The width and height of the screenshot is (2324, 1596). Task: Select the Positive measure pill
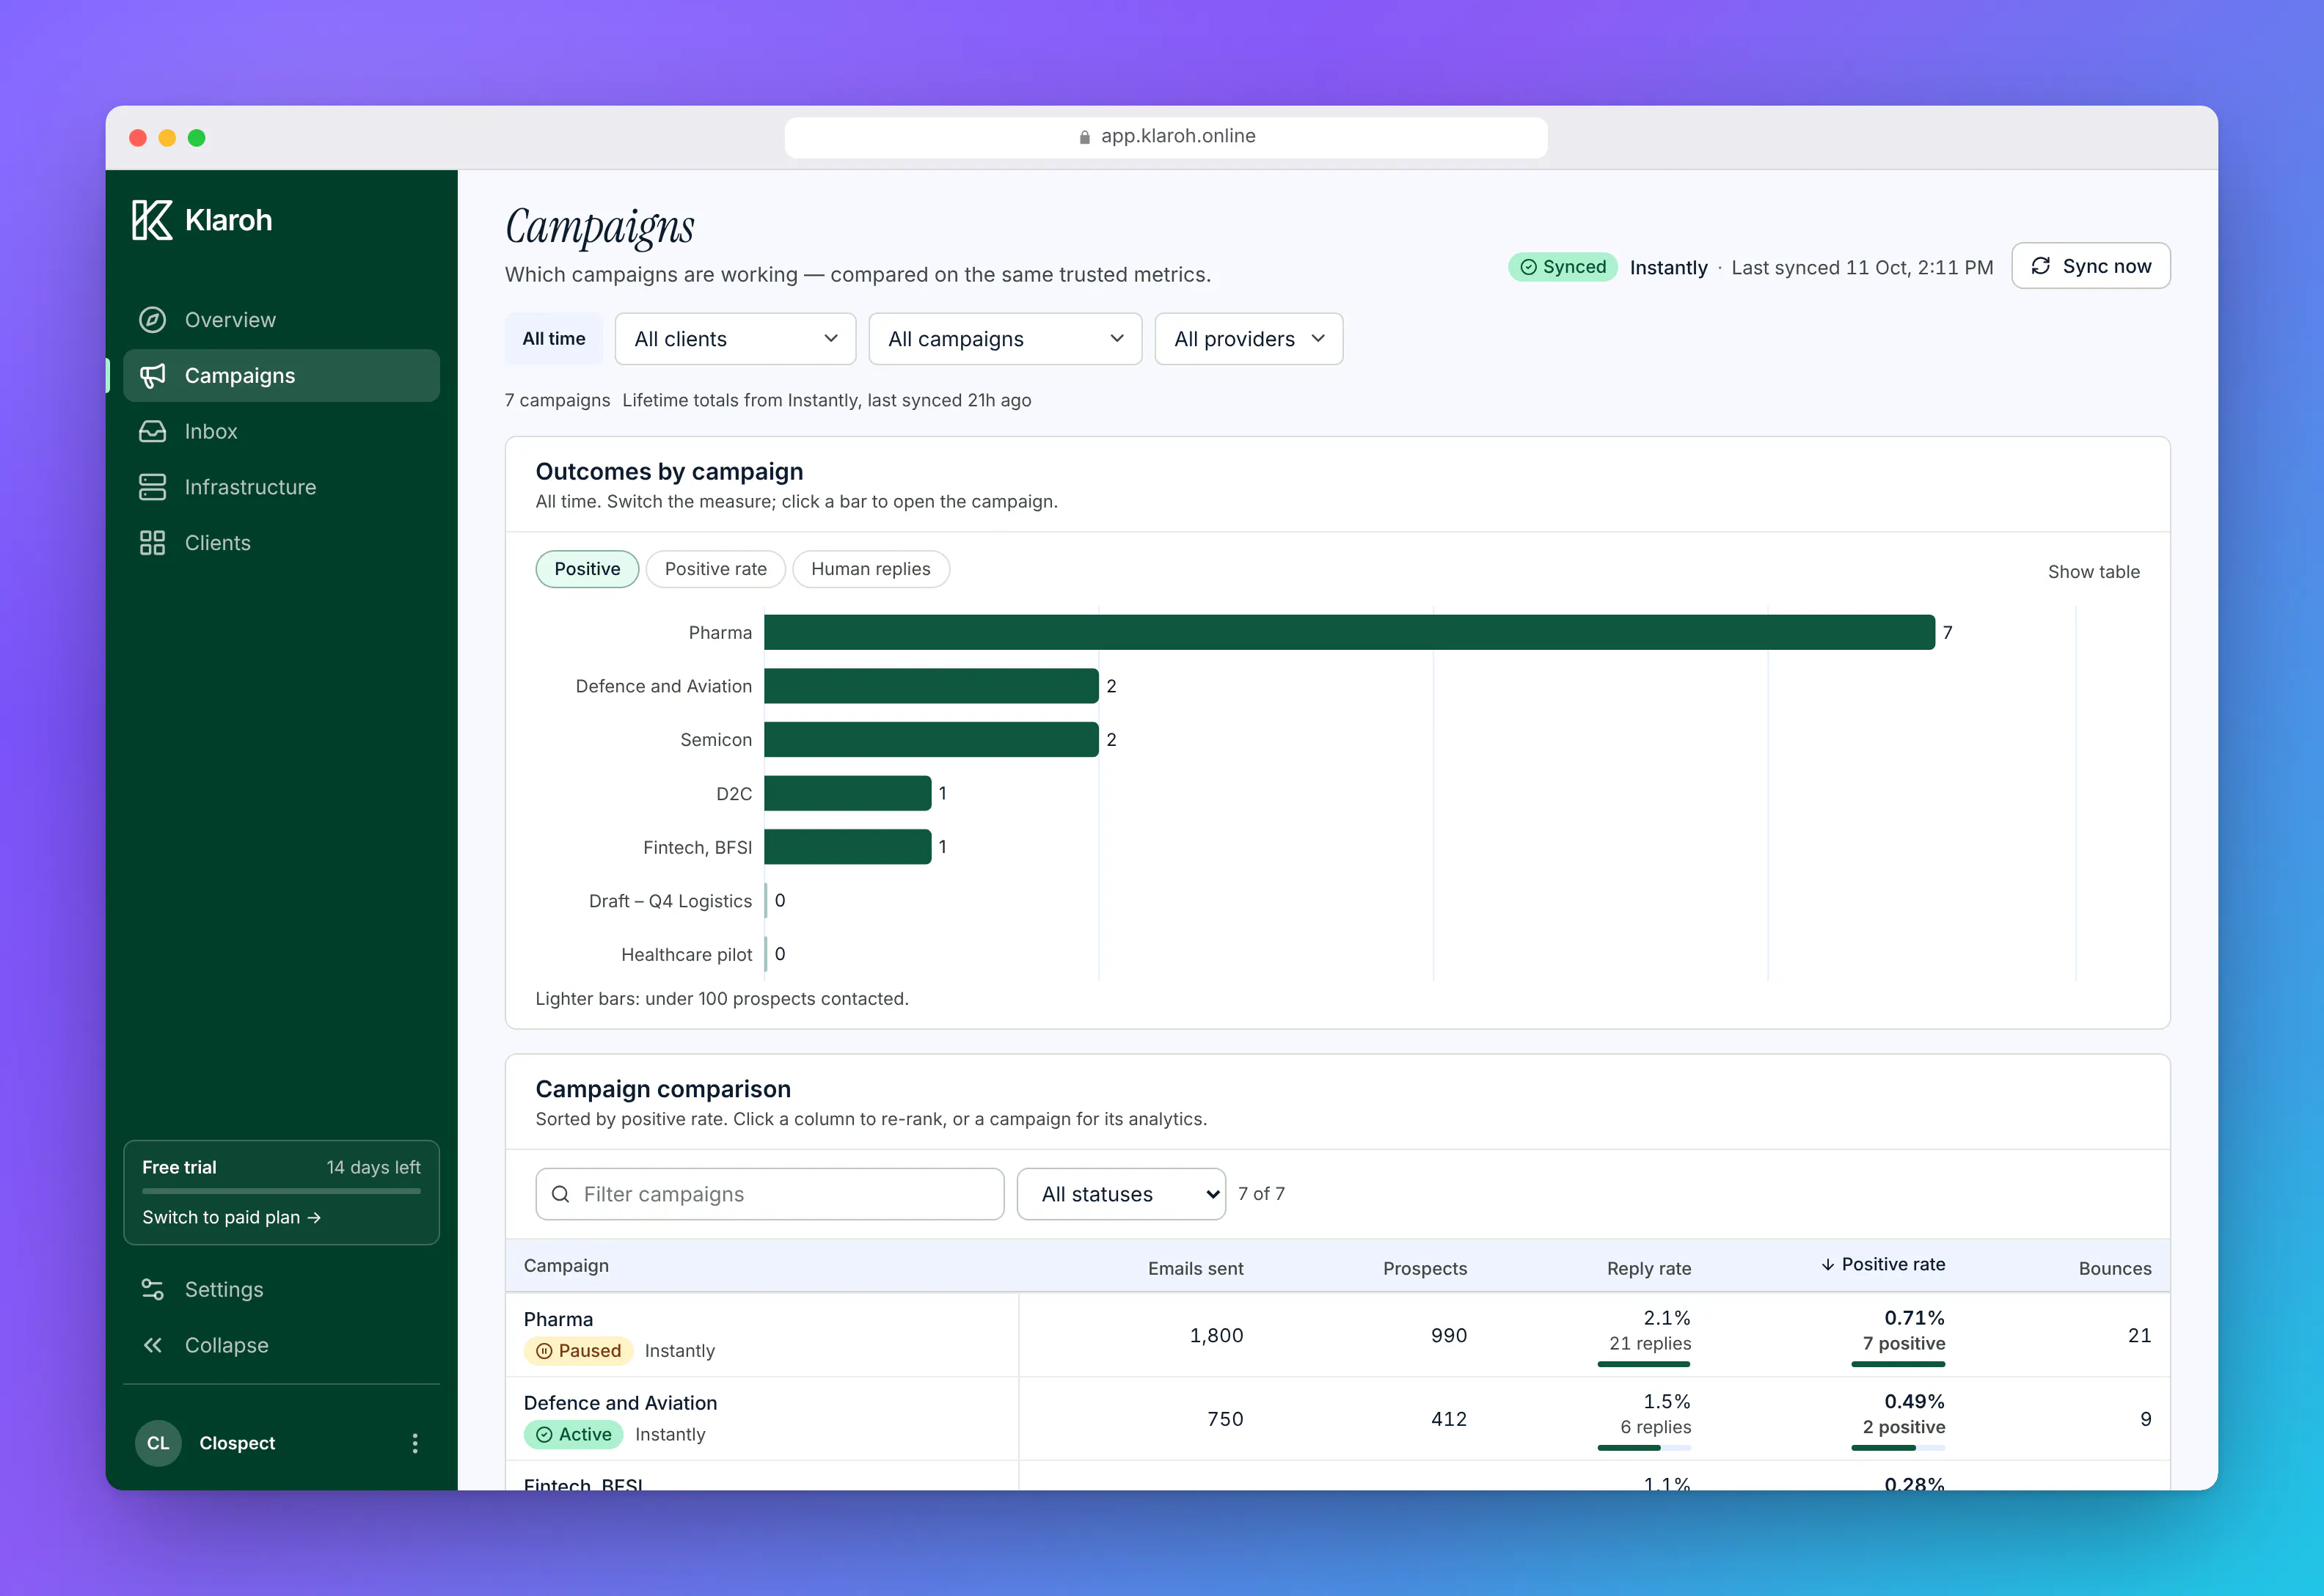pos(587,569)
